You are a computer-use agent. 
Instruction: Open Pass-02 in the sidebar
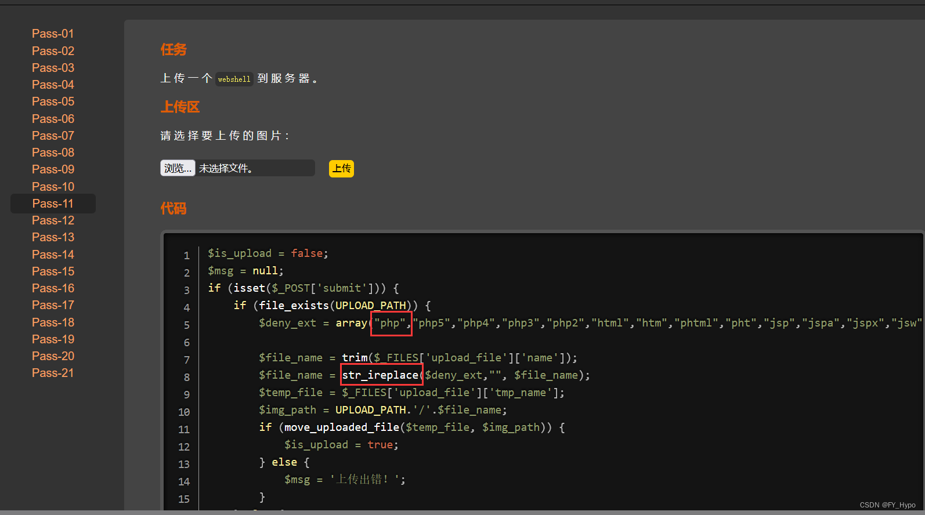pos(53,51)
